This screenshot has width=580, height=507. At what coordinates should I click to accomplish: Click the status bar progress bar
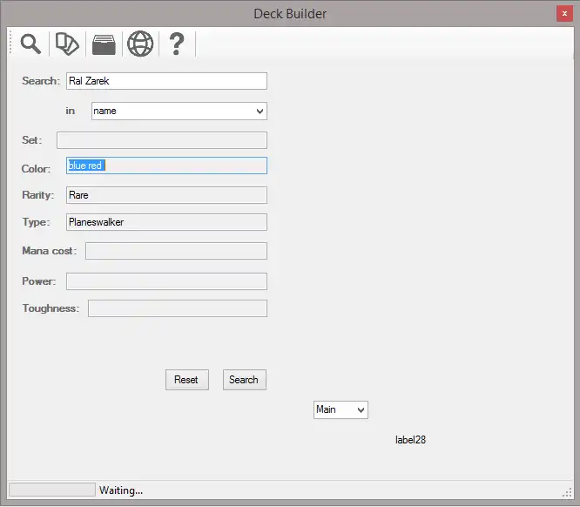point(51,490)
